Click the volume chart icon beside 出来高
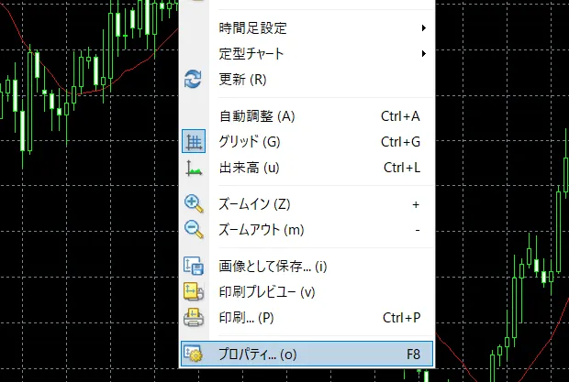Image resolution: width=569 pixels, height=382 pixels. coord(194,168)
